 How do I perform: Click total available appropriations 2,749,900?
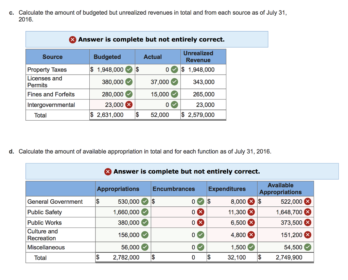(x=289, y=257)
